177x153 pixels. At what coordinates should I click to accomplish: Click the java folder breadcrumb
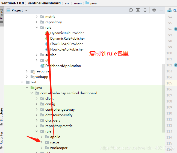point(91,3)
